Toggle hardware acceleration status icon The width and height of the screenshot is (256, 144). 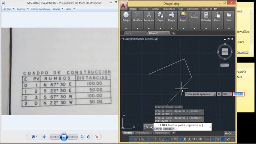223,139
